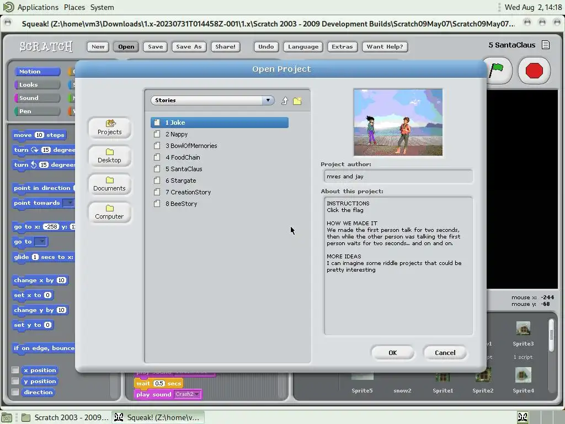Click the Open toolbar button
The image size is (565, 424).
[x=126, y=46]
